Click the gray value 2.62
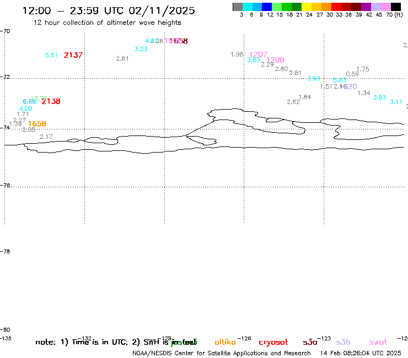408x358 pixels. (x=293, y=102)
